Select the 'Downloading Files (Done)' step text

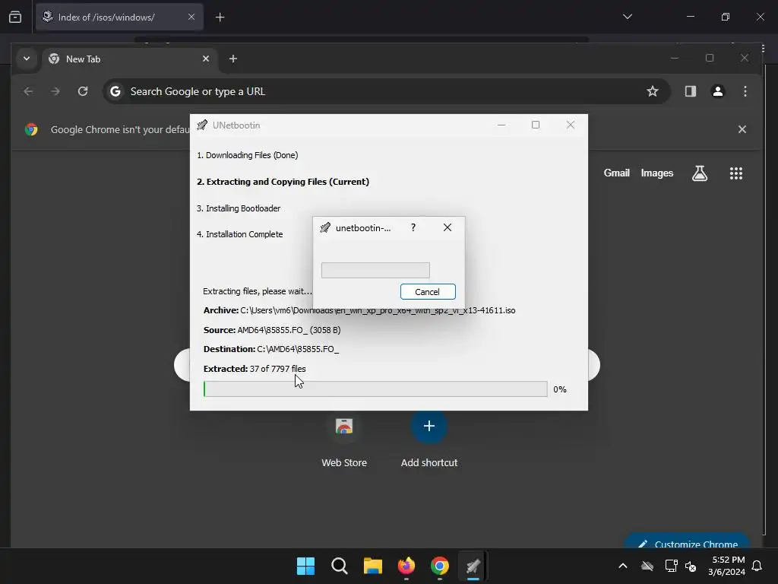248,155
